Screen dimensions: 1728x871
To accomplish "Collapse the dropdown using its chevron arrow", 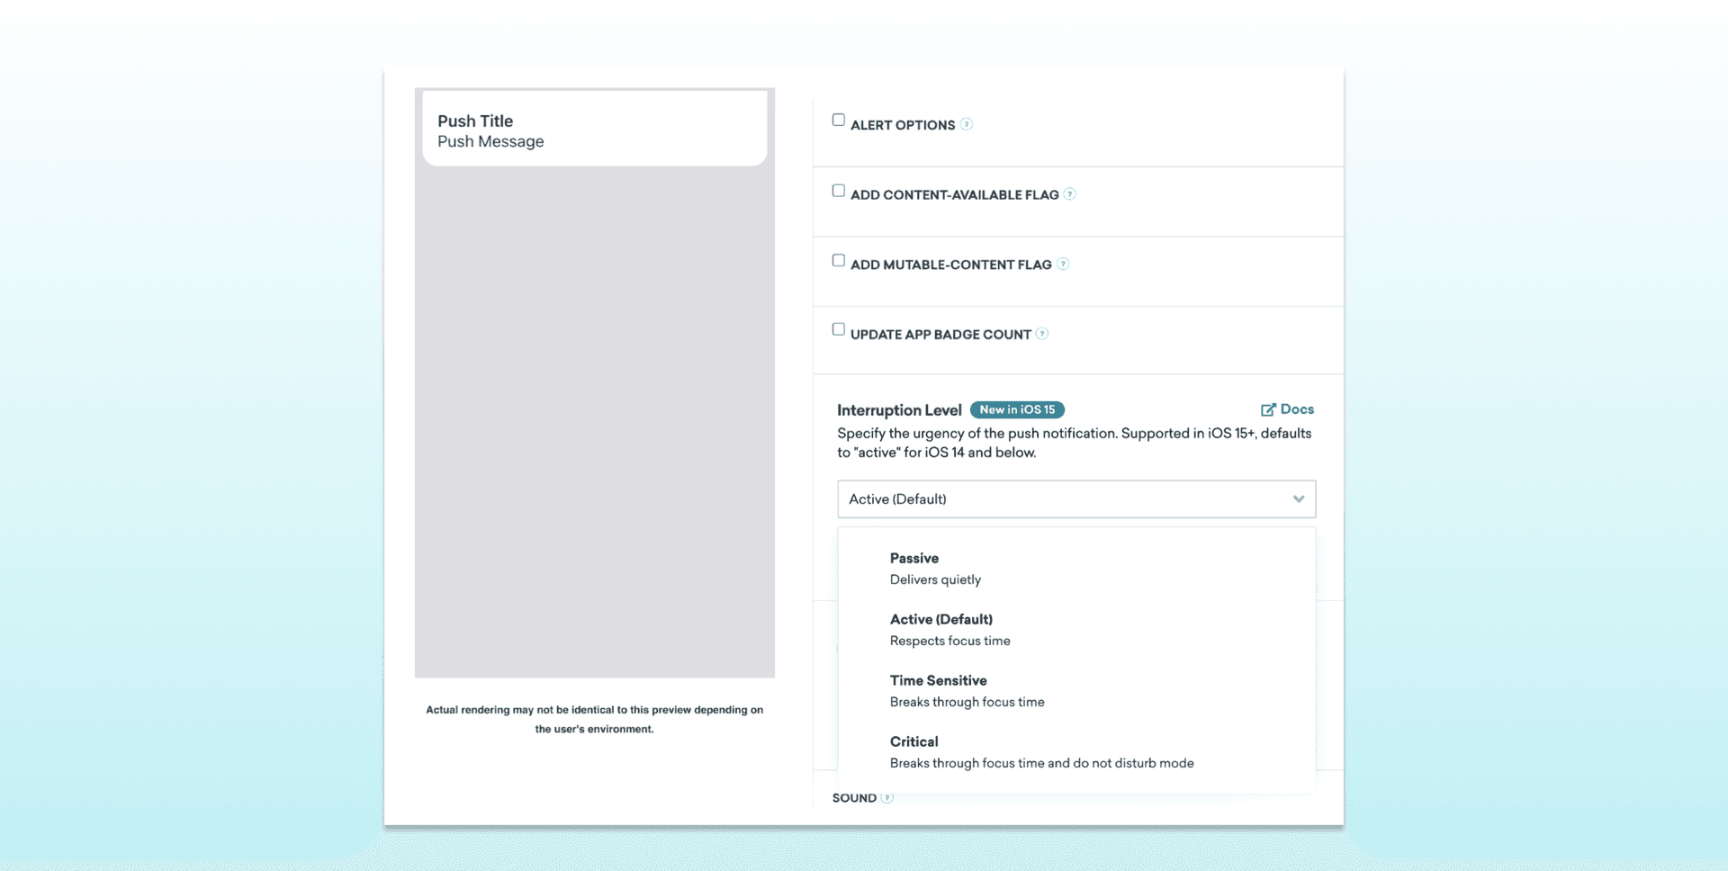I will [x=1298, y=499].
